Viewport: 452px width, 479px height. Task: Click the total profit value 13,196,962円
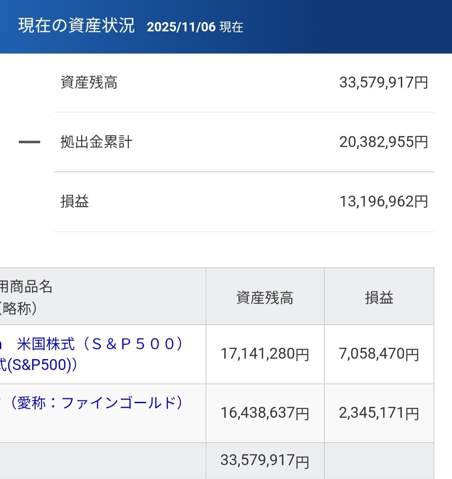[x=383, y=202]
